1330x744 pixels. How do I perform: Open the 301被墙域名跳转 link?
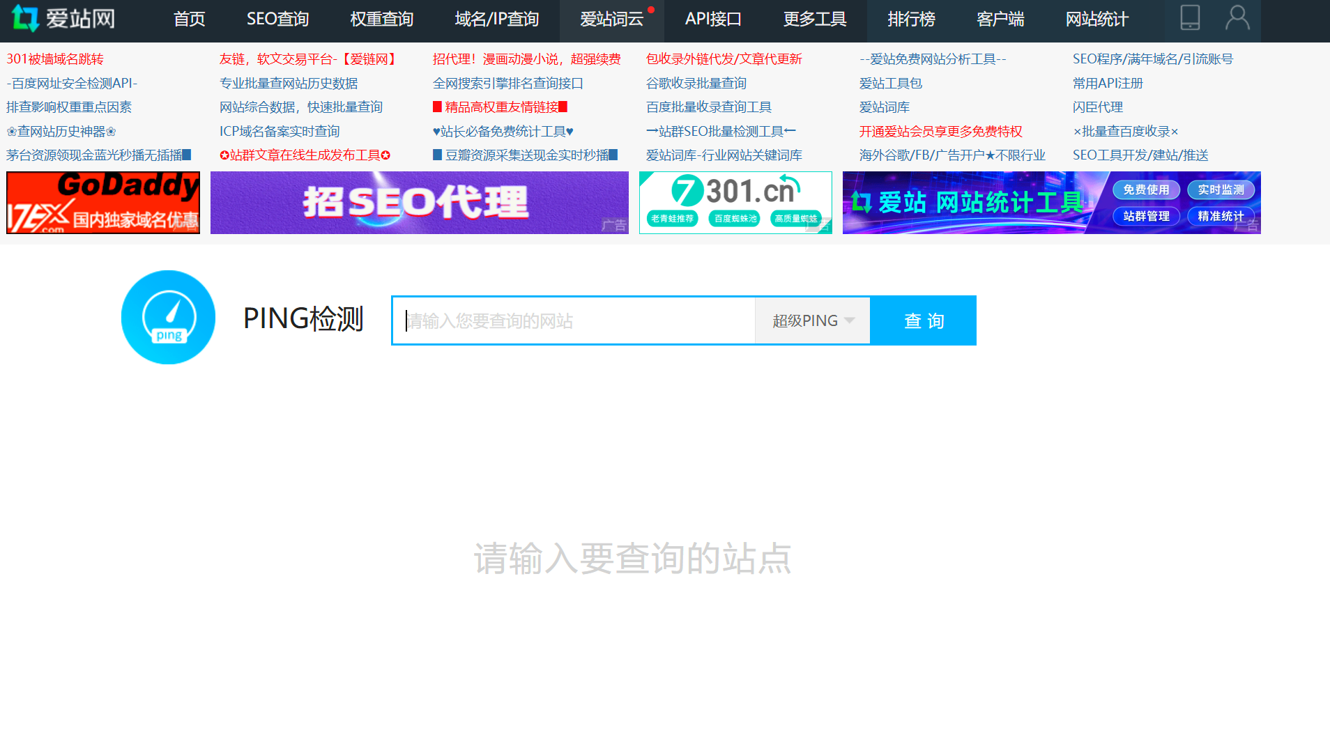[55, 59]
